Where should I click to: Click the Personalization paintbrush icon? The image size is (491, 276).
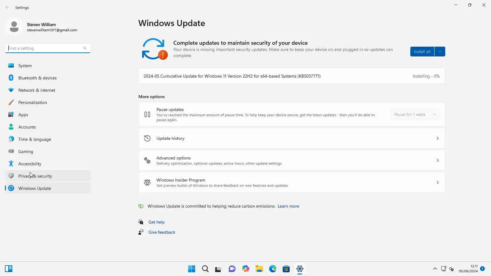(x=11, y=102)
